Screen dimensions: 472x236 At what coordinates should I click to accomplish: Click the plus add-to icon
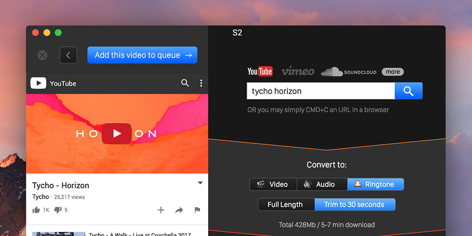click(x=161, y=210)
